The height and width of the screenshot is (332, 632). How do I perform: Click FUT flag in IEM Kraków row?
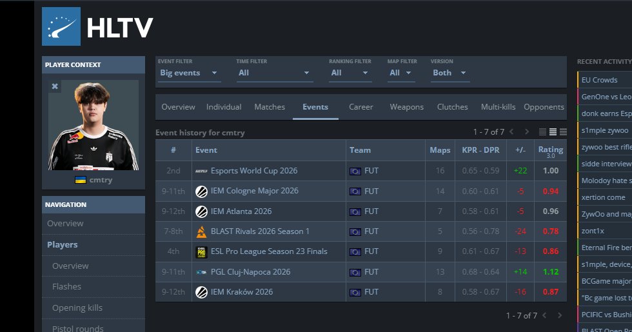[355, 292]
